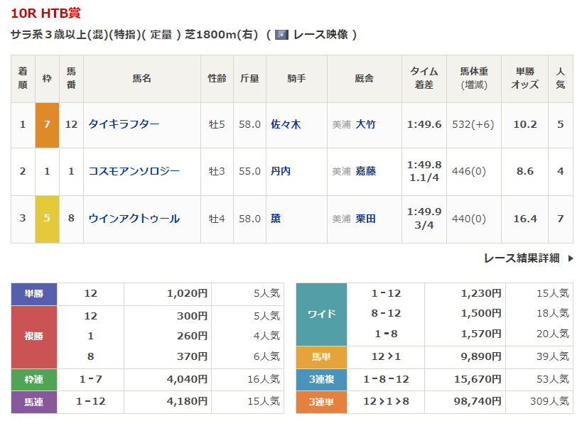582x421 pixels.
Task: Click the arrow icon beside レース結果詳細
Action: pos(569,258)
